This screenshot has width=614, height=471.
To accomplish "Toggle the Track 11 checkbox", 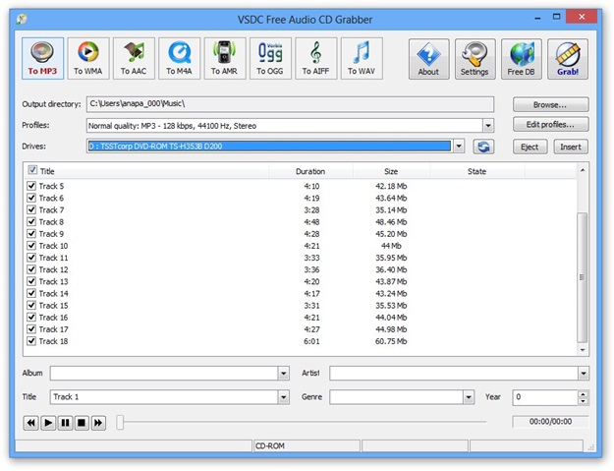I will click(x=31, y=257).
